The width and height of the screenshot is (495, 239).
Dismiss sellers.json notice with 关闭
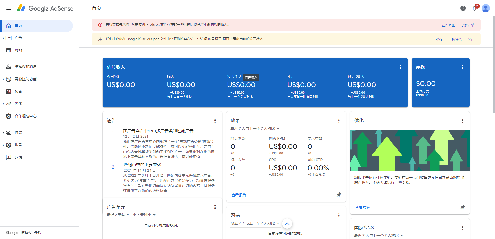point(471,40)
